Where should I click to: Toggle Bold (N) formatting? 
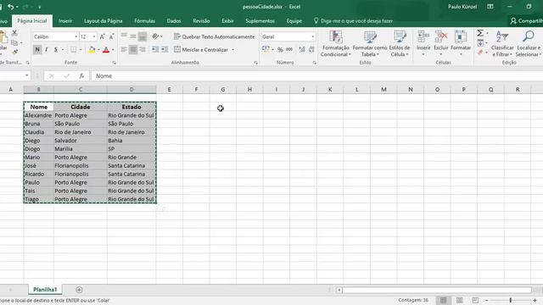coord(37,50)
